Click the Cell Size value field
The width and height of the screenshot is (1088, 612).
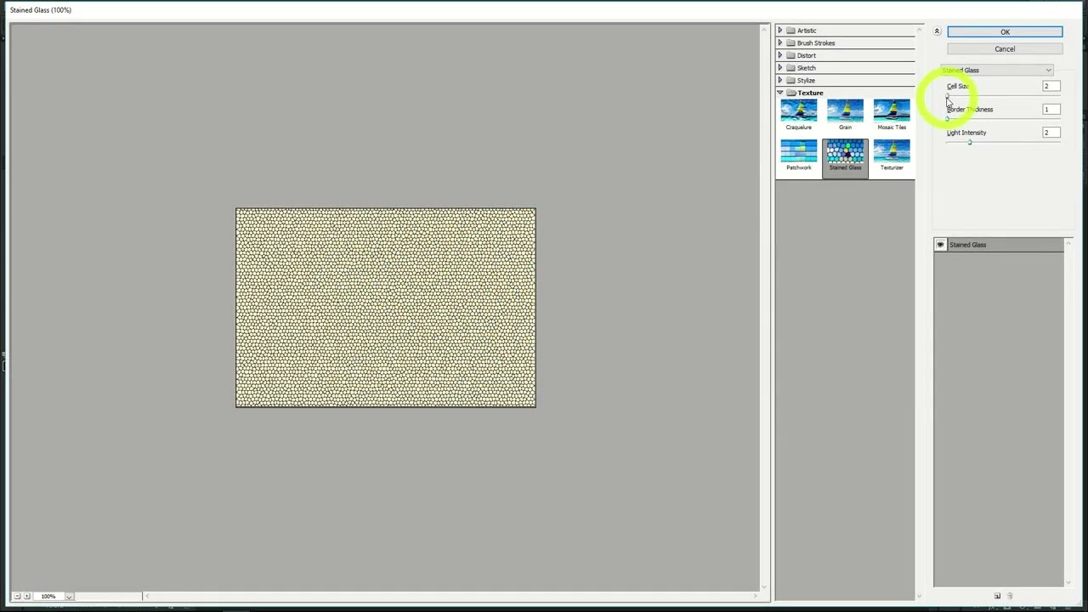coord(1051,86)
